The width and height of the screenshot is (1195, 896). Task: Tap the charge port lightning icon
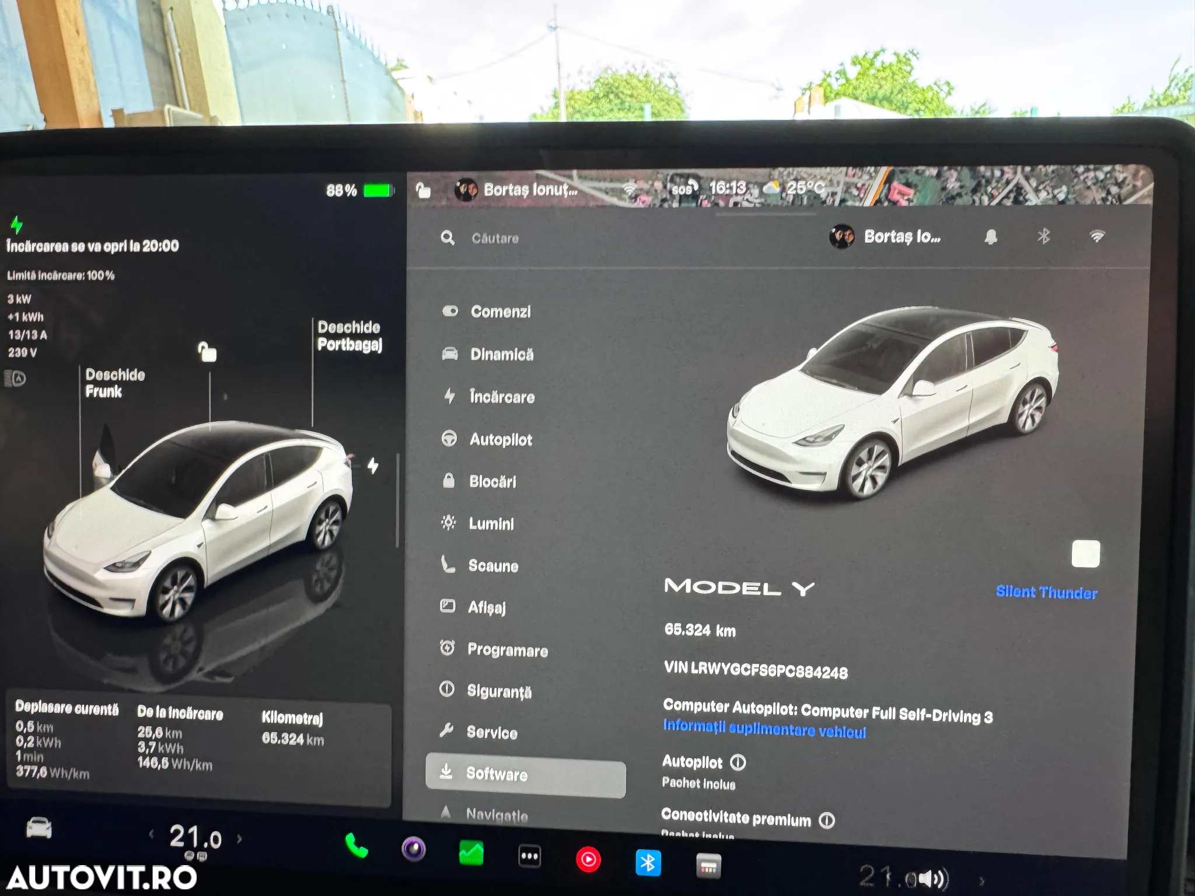click(x=373, y=466)
